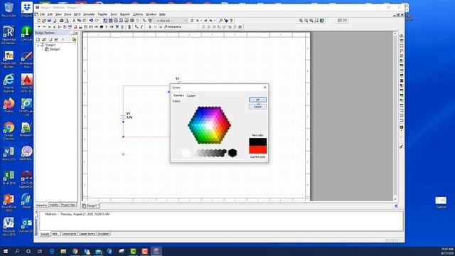Click the New icon in Design Toolbox
Viewport: 455px width, 256px height.
[x=38, y=40]
